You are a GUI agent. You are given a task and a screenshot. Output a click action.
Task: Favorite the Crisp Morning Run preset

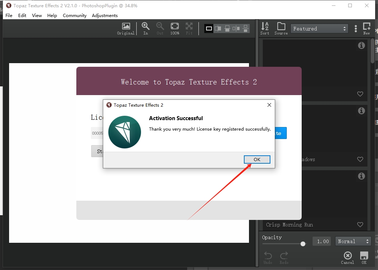[360, 225]
